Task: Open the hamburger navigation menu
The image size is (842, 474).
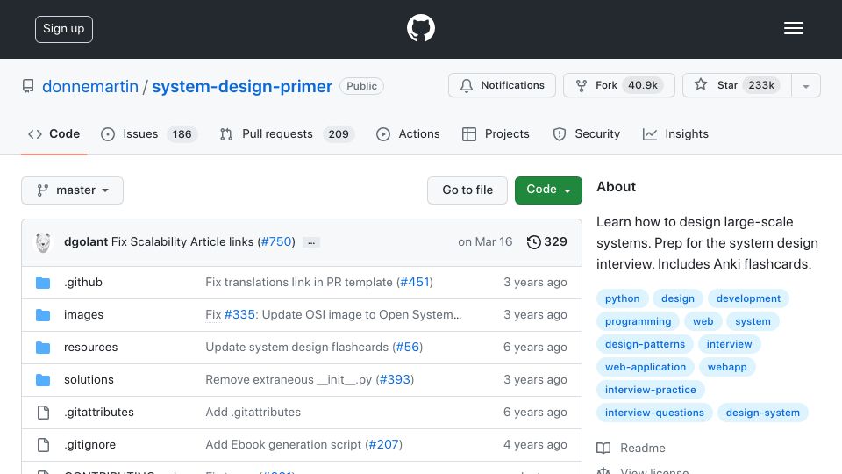Action: 793,28
